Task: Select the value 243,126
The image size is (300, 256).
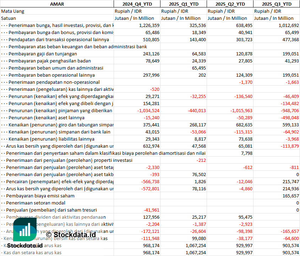Action: [151, 54]
